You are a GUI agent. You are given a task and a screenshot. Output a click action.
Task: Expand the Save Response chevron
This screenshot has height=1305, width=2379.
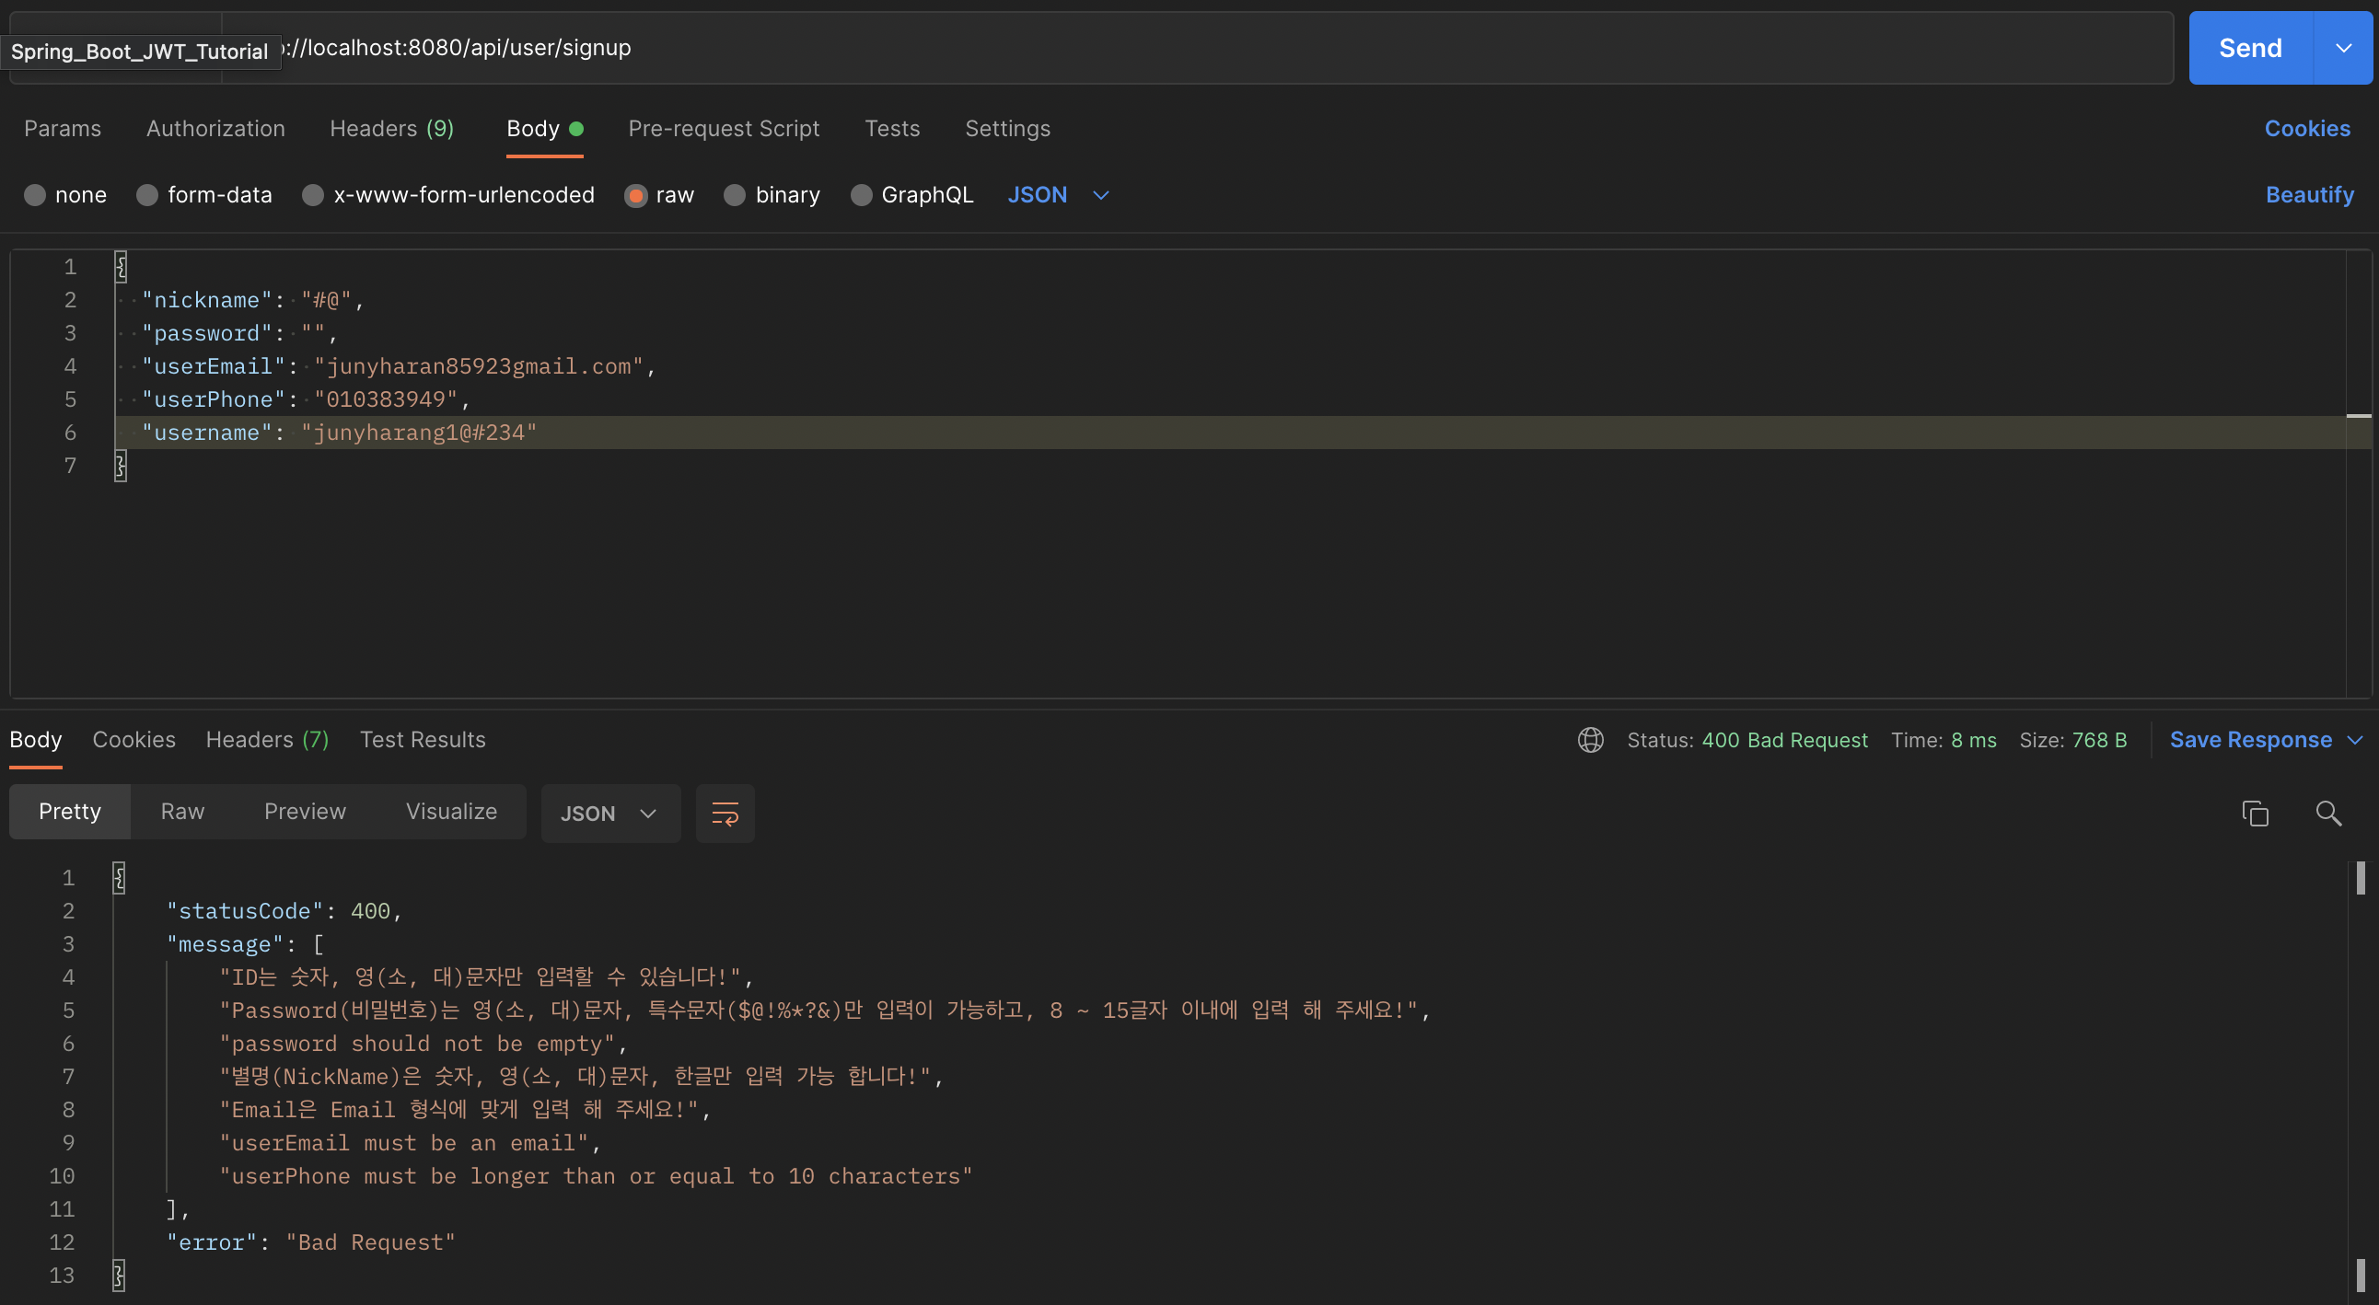(2354, 739)
